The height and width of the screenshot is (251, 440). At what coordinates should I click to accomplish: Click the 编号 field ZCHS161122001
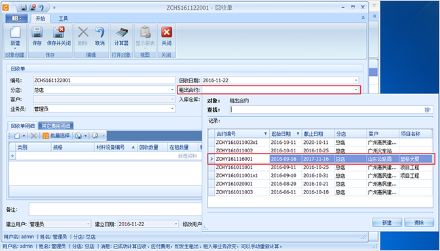104,80
